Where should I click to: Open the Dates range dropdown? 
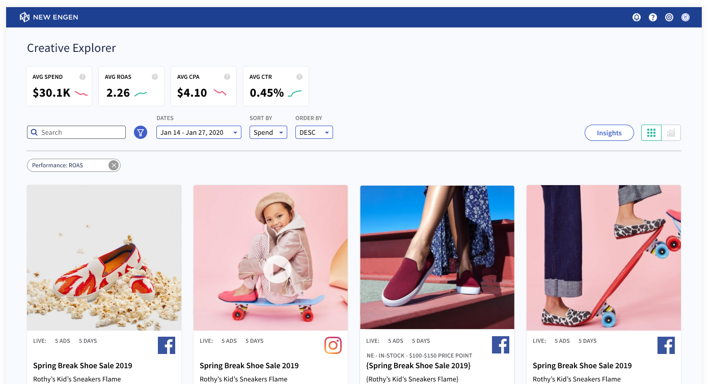tap(199, 132)
